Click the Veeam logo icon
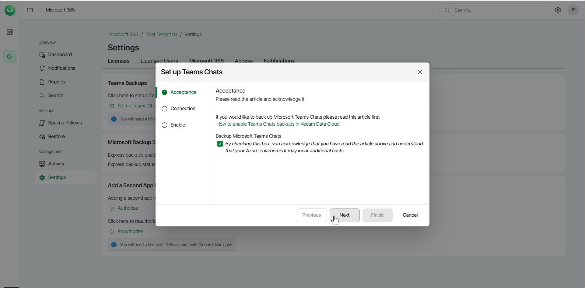Image resolution: width=585 pixels, height=288 pixels. click(x=10, y=10)
